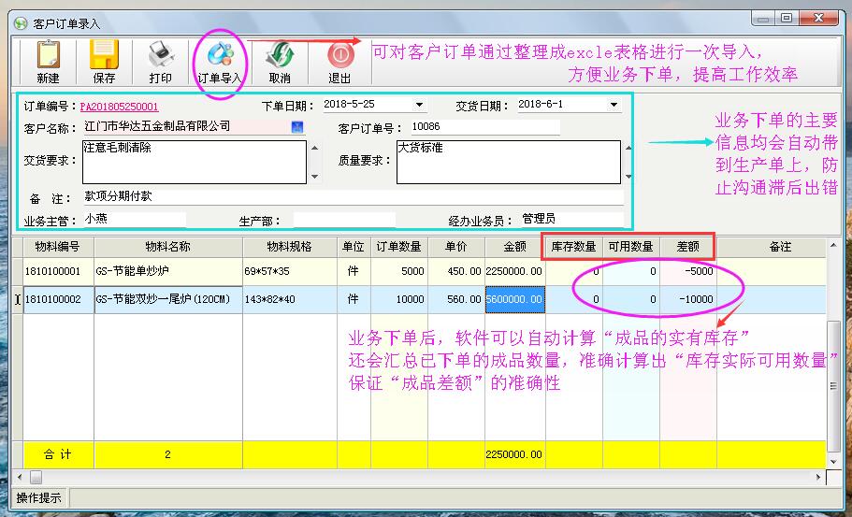This screenshot has width=852, height=517.
Task: Click order number link PA201805250001
Action: coord(119,107)
